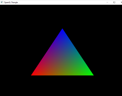
Task: Click the 'OpenGL Triangle' title text
Action: [x=11, y=2]
